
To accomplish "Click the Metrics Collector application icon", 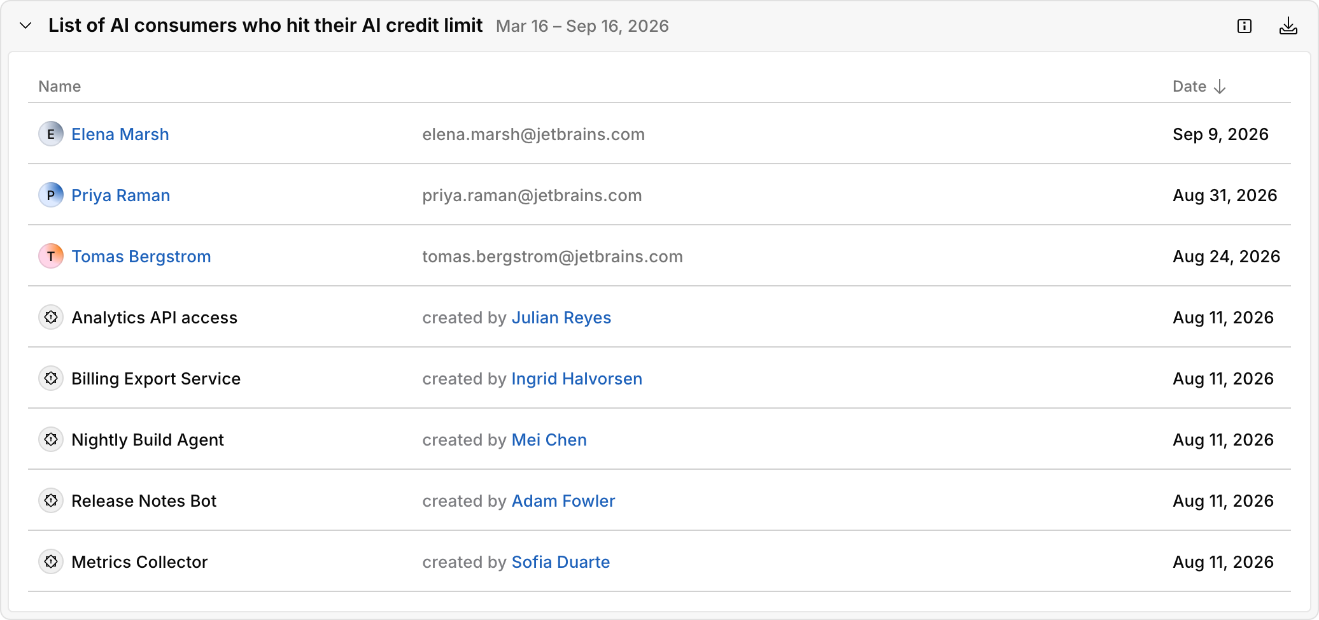I will [51, 562].
